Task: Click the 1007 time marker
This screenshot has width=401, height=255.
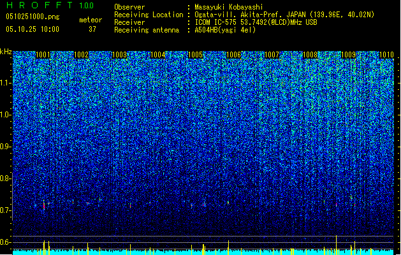Action: point(272,55)
